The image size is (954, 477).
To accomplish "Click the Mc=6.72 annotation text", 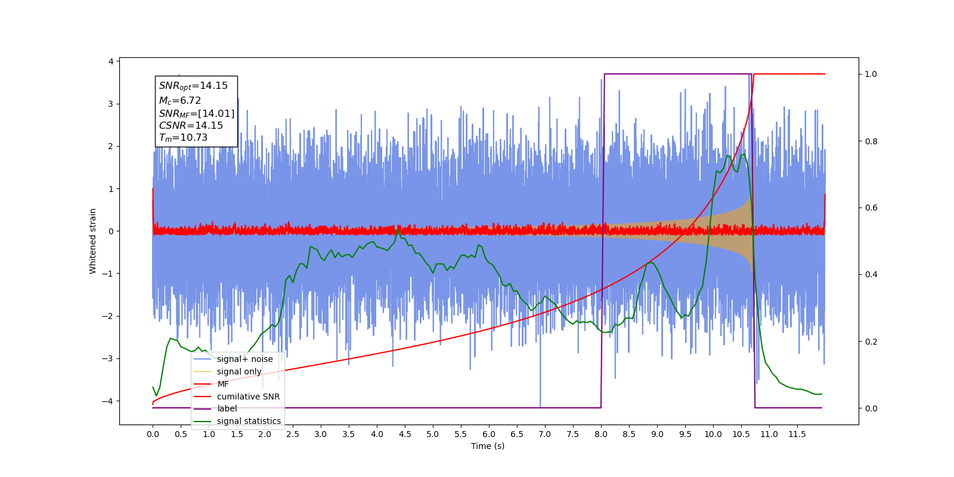I will pyautogui.click(x=179, y=101).
